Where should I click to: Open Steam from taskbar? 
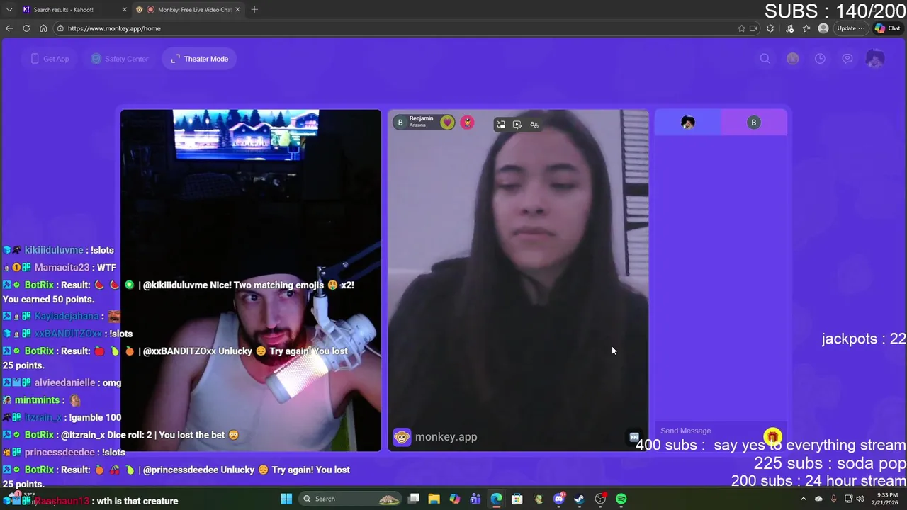[x=580, y=499]
